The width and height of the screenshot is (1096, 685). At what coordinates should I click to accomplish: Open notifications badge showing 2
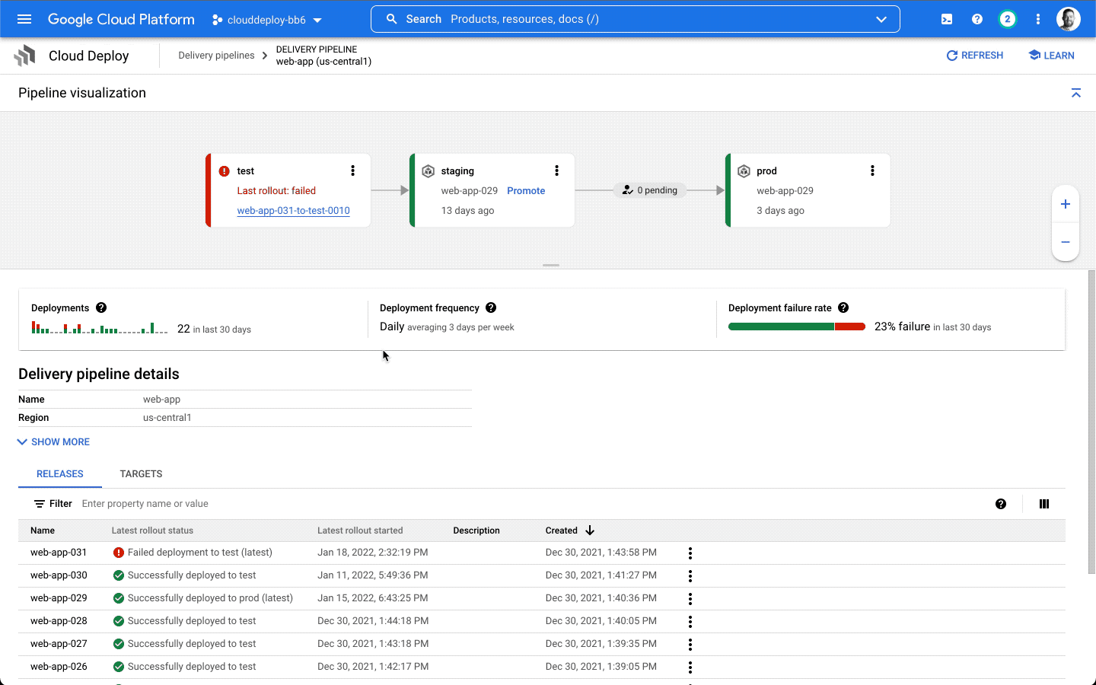(1008, 19)
